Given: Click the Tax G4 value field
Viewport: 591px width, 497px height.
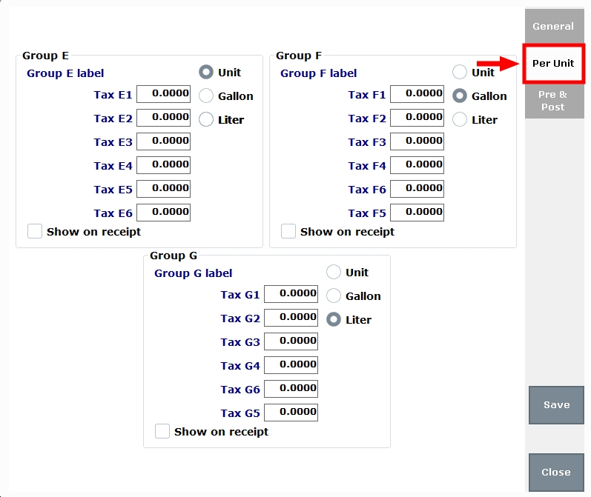Looking at the screenshot, I should pyautogui.click(x=291, y=365).
